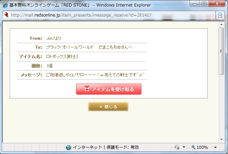
Task: Click the To: label
Action: point(39,47)
